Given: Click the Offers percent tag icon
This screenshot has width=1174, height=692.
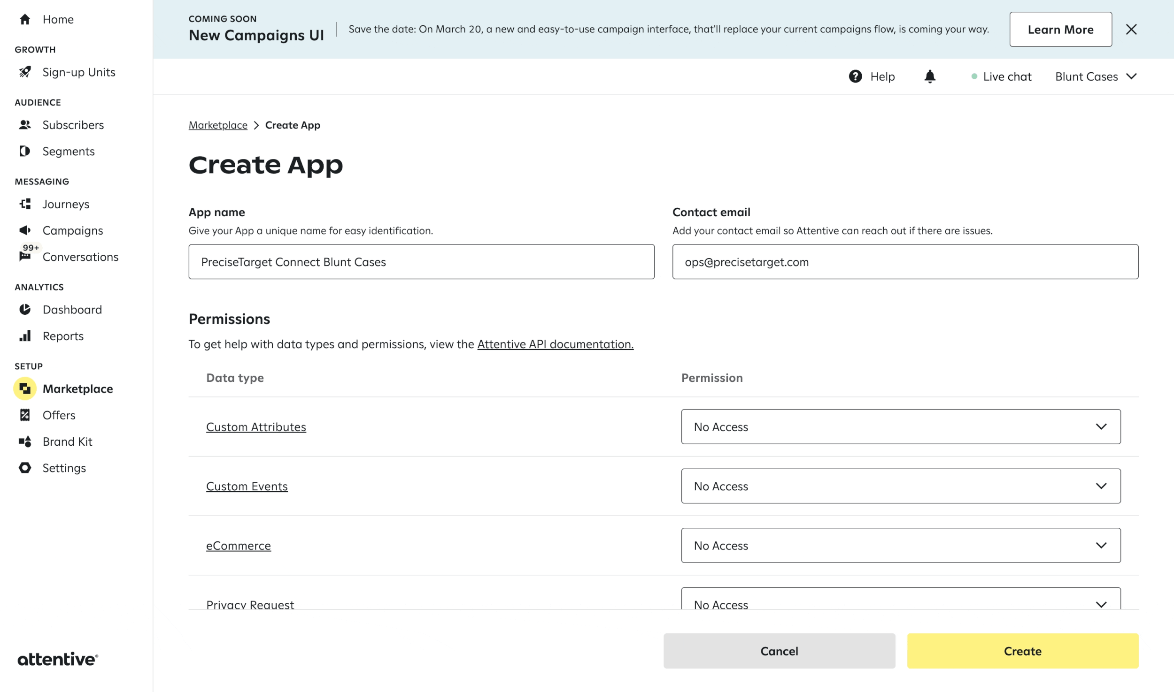Looking at the screenshot, I should (x=25, y=415).
